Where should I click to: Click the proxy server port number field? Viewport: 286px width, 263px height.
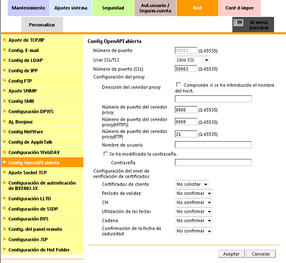click(186, 110)
